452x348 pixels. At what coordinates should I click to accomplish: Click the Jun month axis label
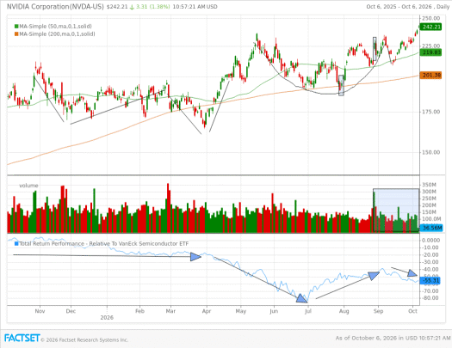[274, 311]
